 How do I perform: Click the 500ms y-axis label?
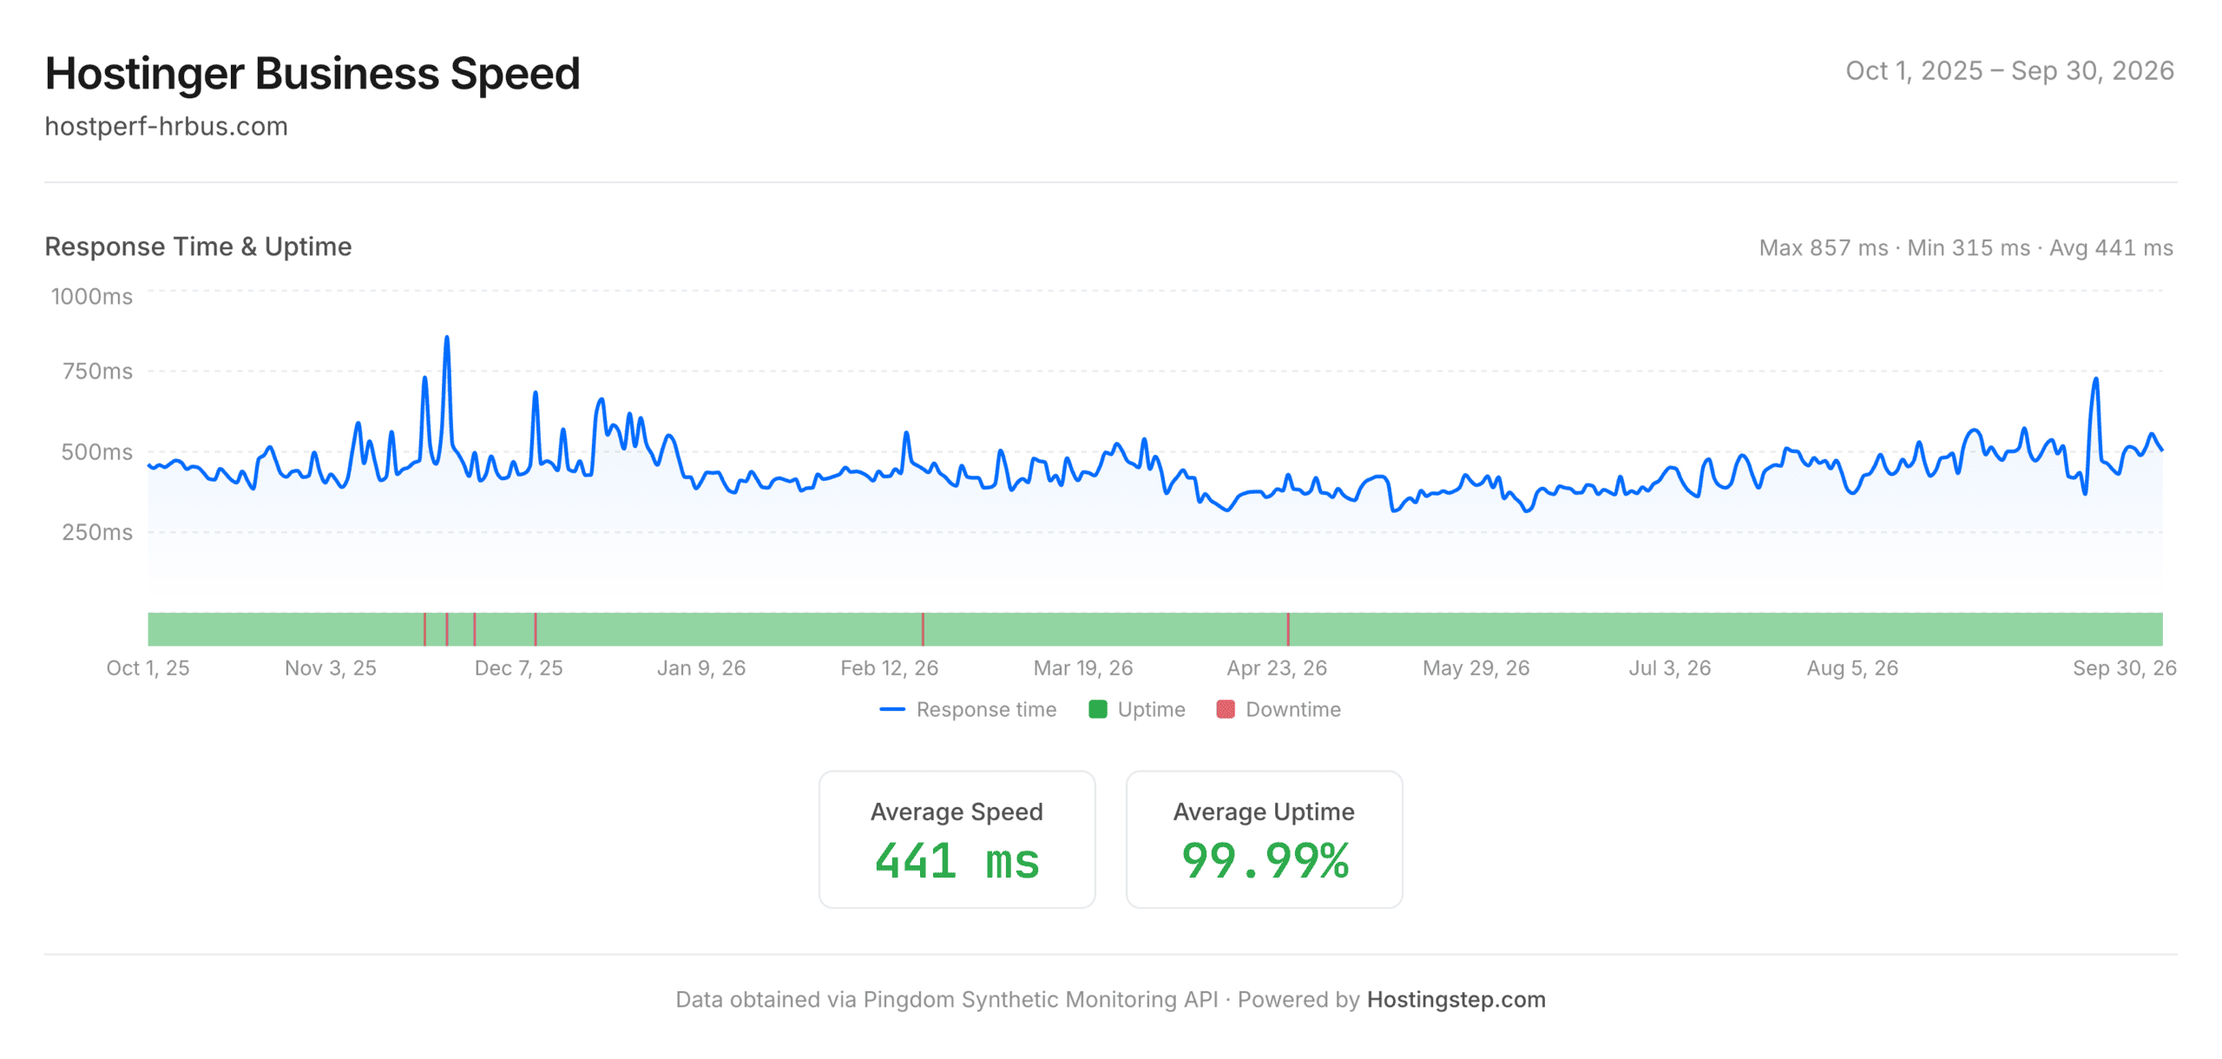pos(96,452)
